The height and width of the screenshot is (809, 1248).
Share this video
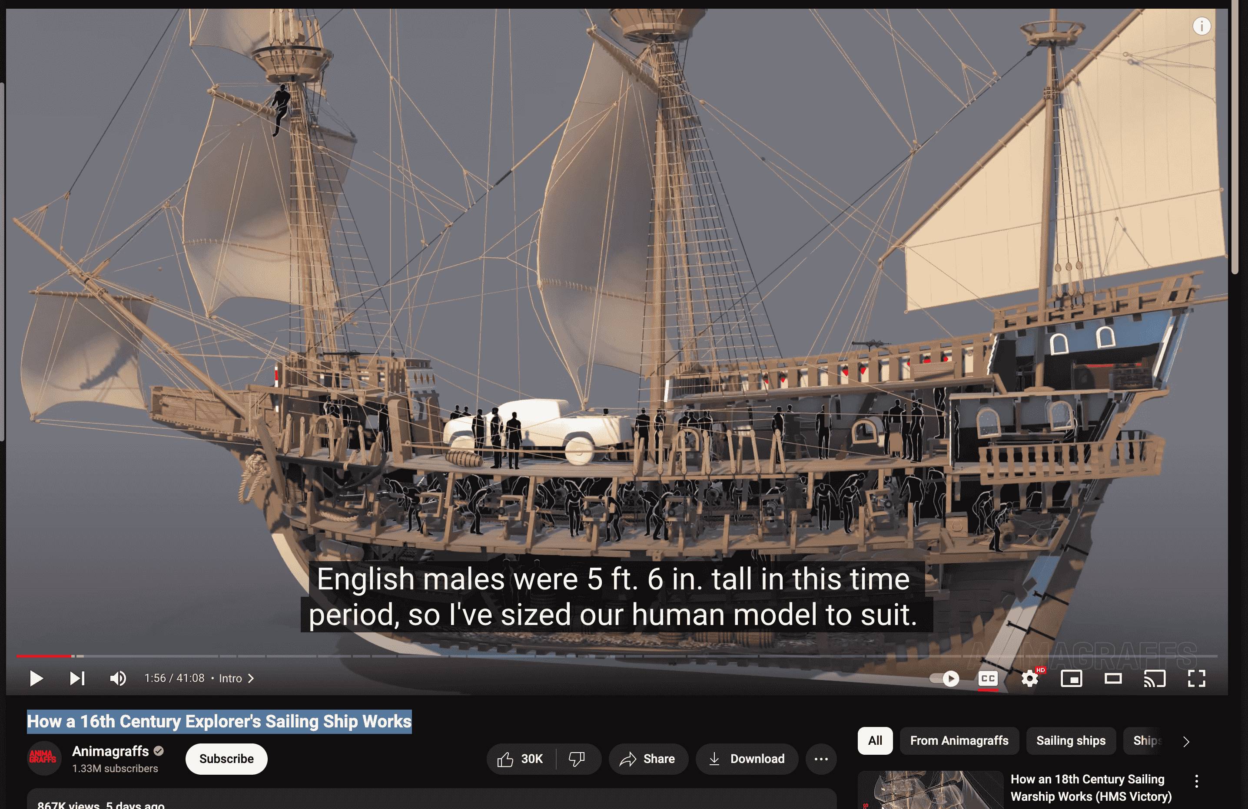[648, 759]
